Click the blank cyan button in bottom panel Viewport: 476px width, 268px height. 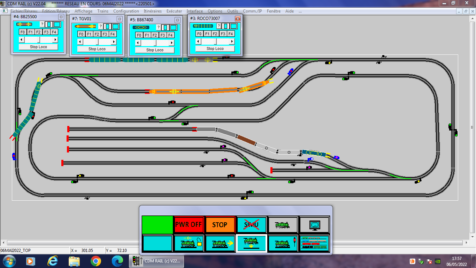(157, 243)
